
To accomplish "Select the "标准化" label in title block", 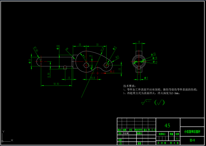I will [139, 133].
